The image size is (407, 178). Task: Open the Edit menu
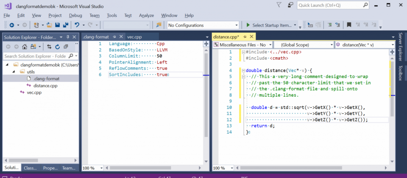click(21, 15)
